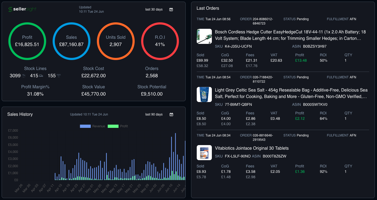Click the 92% ROI value
377x200 pixels.
[324, 172]
